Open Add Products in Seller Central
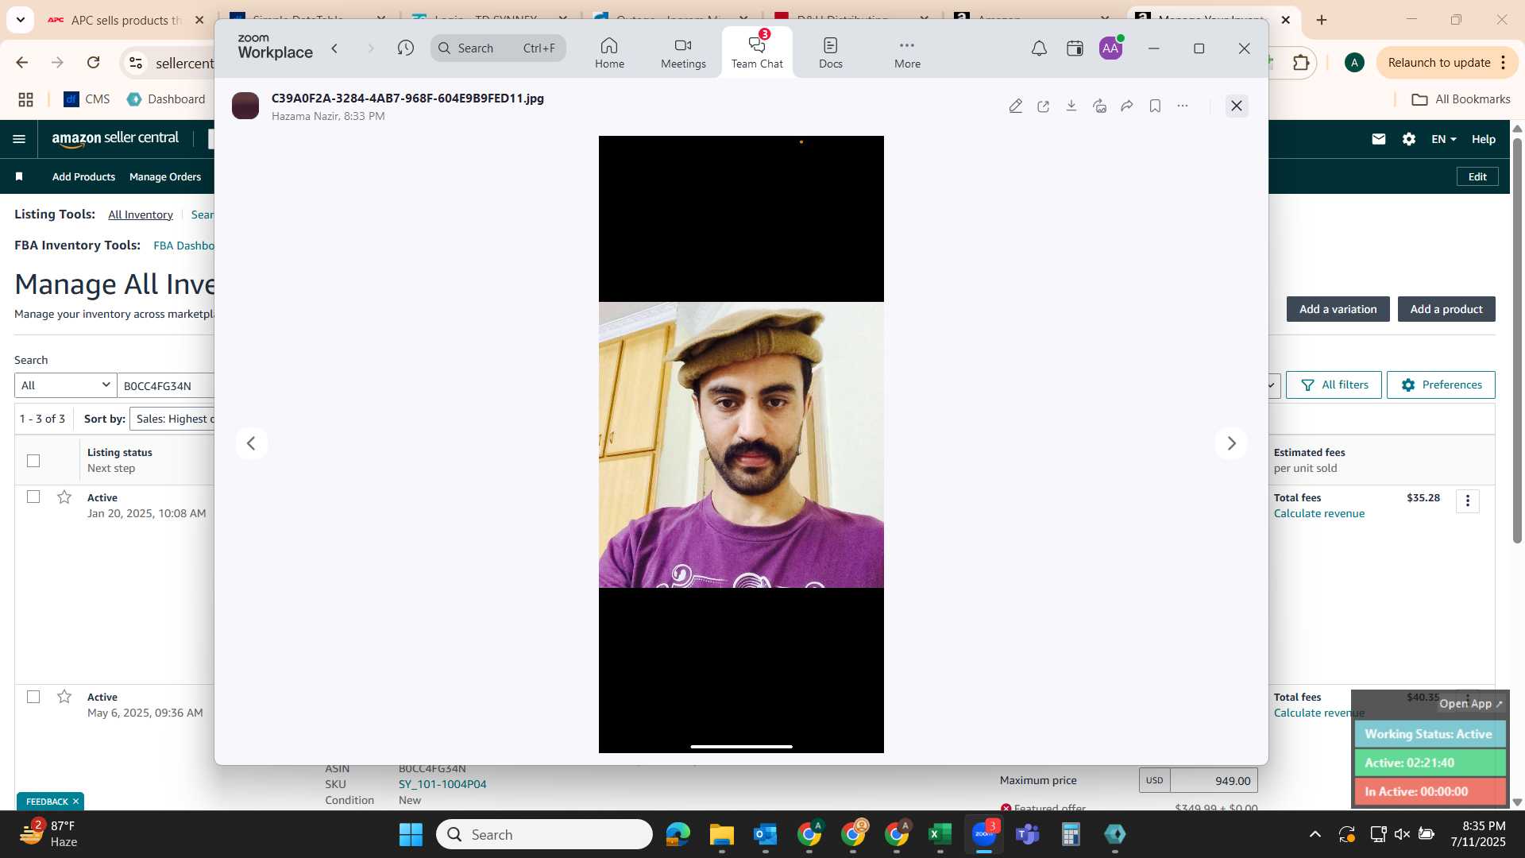1525x858 pixels. pyautogui.click(x=83, y=176)
